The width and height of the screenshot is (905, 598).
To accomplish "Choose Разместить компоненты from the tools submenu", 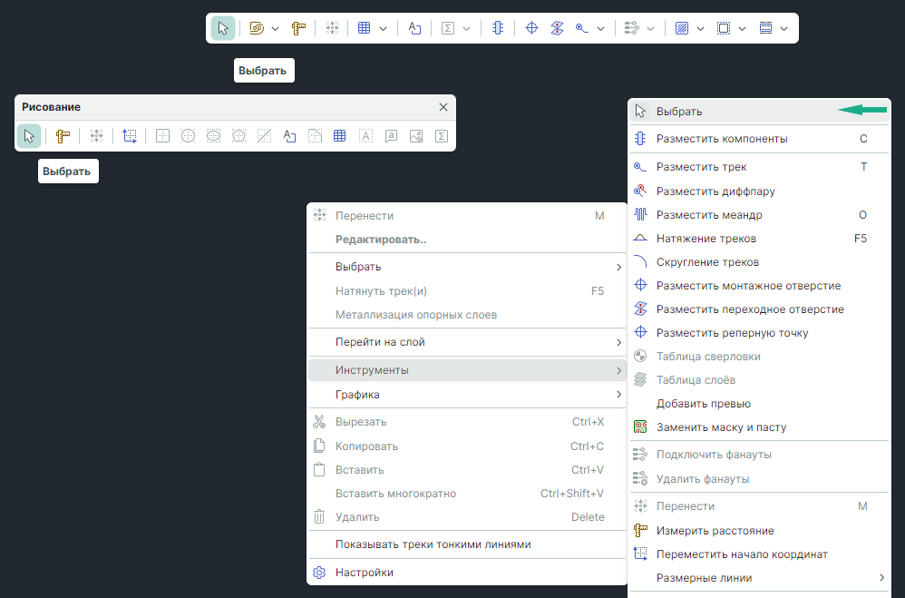I will click(x=722, y=139).
